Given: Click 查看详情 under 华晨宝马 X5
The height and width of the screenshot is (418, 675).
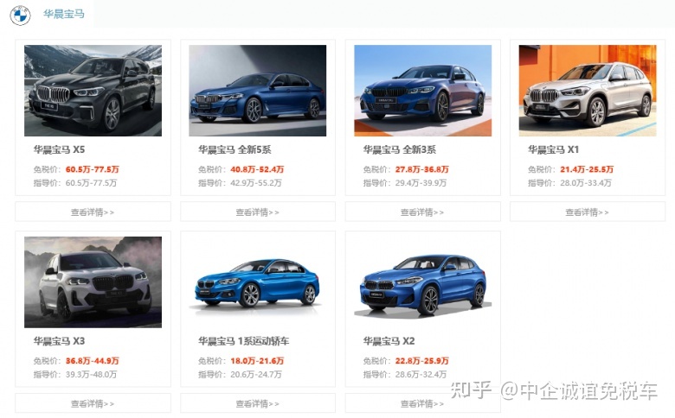Looking at the screenshot, I should click(x=93, y=212).
